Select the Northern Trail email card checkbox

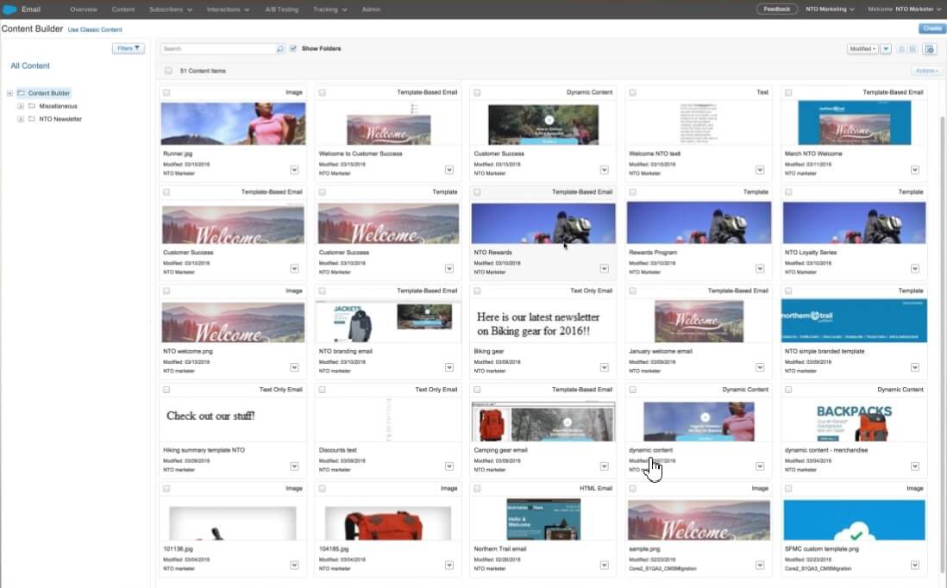point(477,488)
